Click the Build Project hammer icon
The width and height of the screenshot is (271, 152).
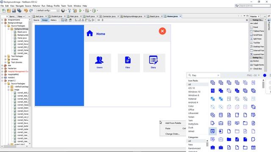pos(69,11)
